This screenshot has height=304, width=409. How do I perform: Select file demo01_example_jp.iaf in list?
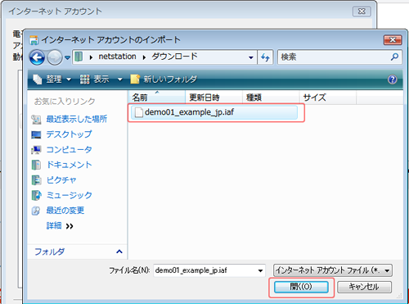(x=214, y=112)
